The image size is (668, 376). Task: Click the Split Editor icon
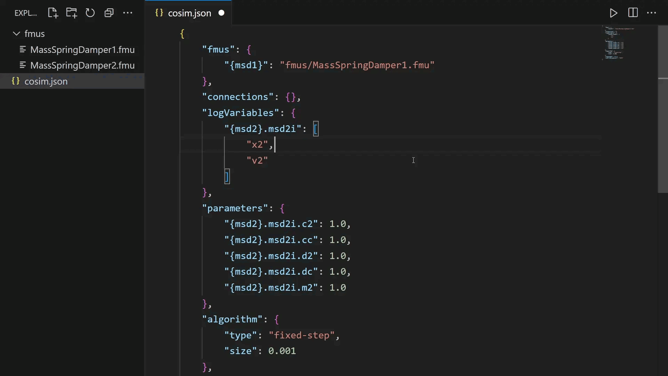coord(632,13)
